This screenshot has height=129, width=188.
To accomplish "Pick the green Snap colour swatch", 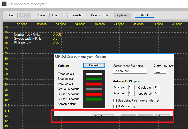I will tap(94, 79).
